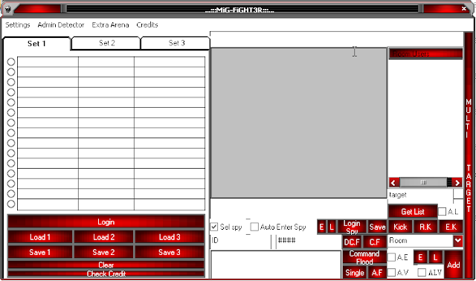
Task: Click the right arrow of Room Users scrollbar
Action: [x=457, y=183]
